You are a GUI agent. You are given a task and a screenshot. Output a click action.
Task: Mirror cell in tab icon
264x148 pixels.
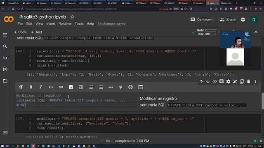pyautogui.click(x=242, y=81)
